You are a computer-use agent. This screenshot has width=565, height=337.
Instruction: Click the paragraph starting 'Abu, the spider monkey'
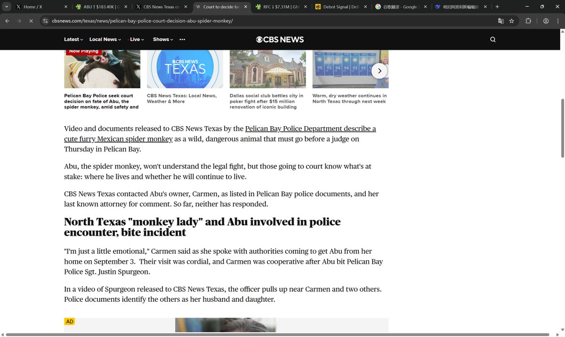(218, 171)
